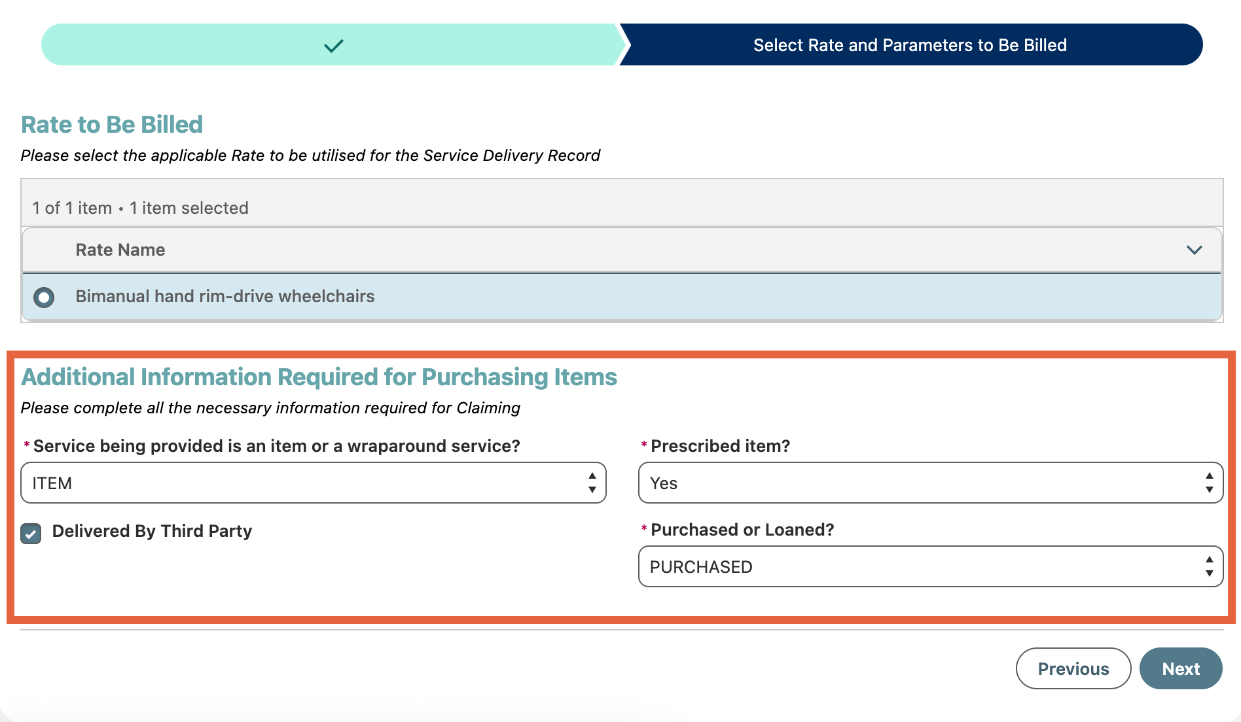The image size is (1241, 722).
Task: Click up-down arrows icon in the PURCHASED select
Action: tap(1209, 566)
